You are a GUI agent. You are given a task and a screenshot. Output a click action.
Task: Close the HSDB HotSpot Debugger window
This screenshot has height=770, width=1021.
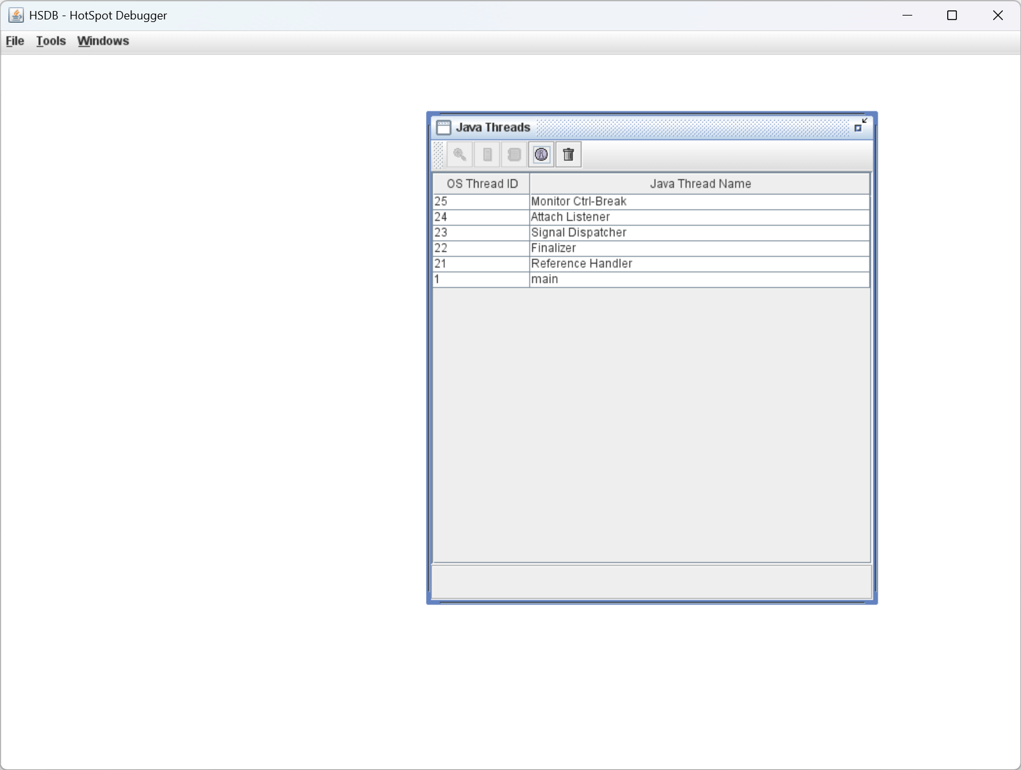click(997, 15)
